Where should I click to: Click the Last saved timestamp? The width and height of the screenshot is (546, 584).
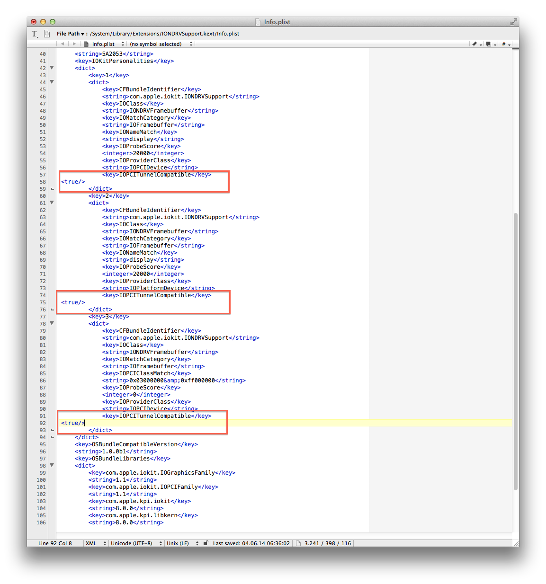point(251,543)
